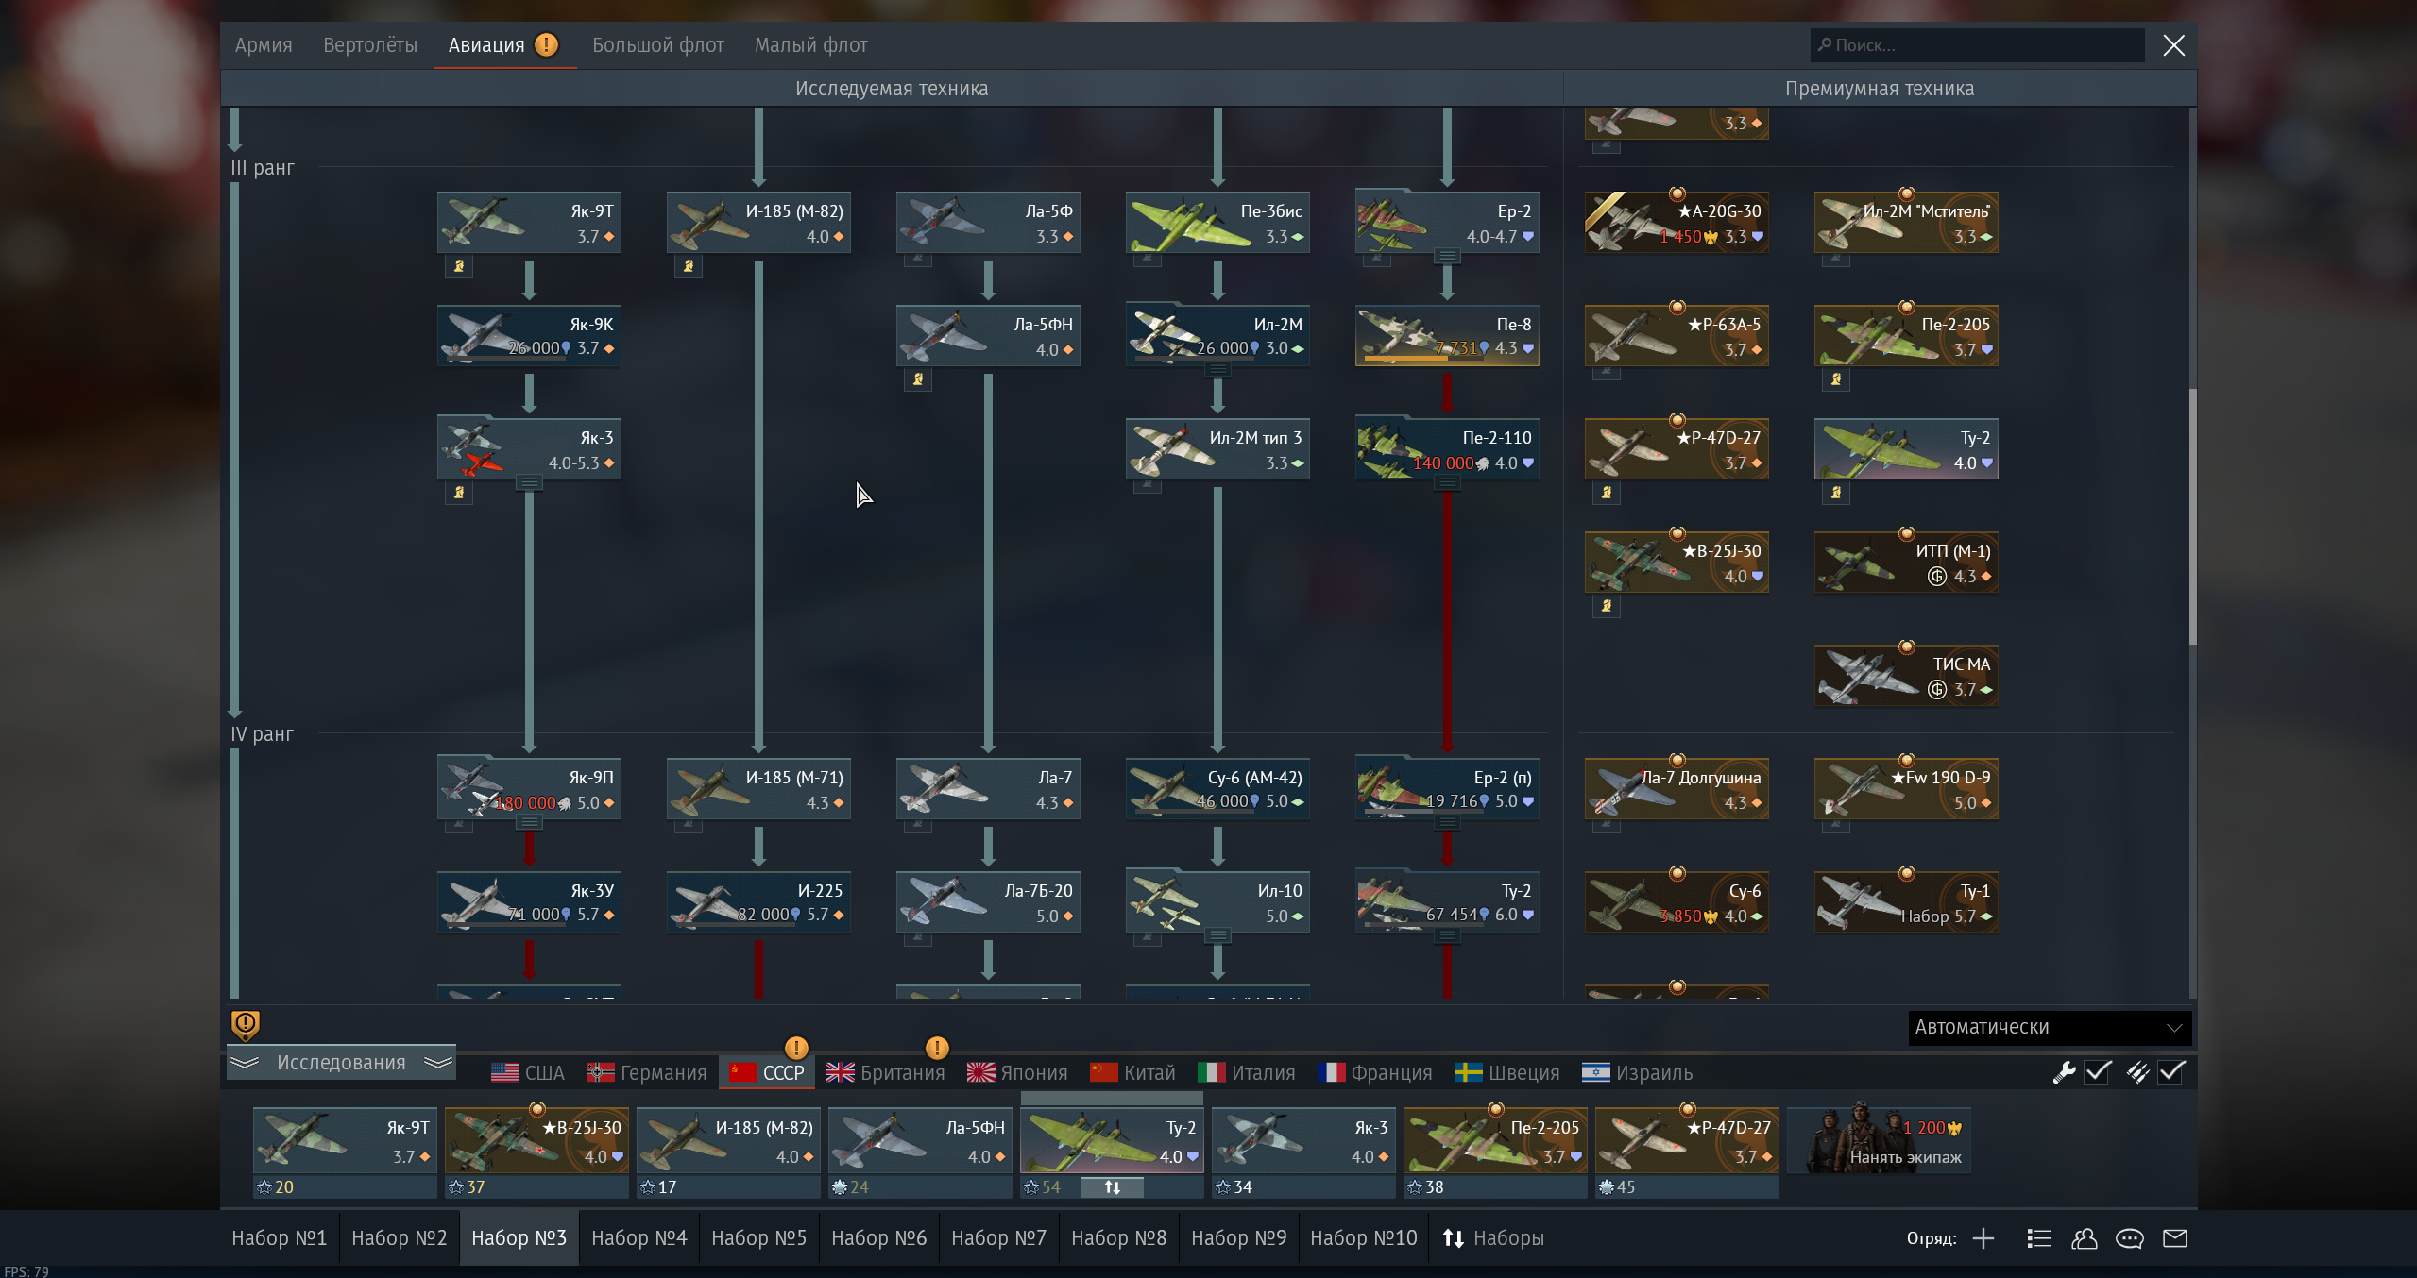Select the Германия nation tab

646,1073
